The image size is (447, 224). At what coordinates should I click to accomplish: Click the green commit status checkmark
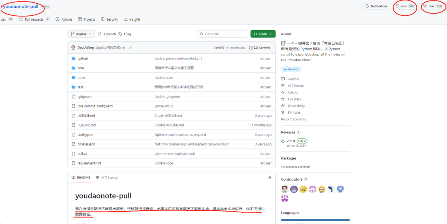pyautogui.click(x=130, y=48)
